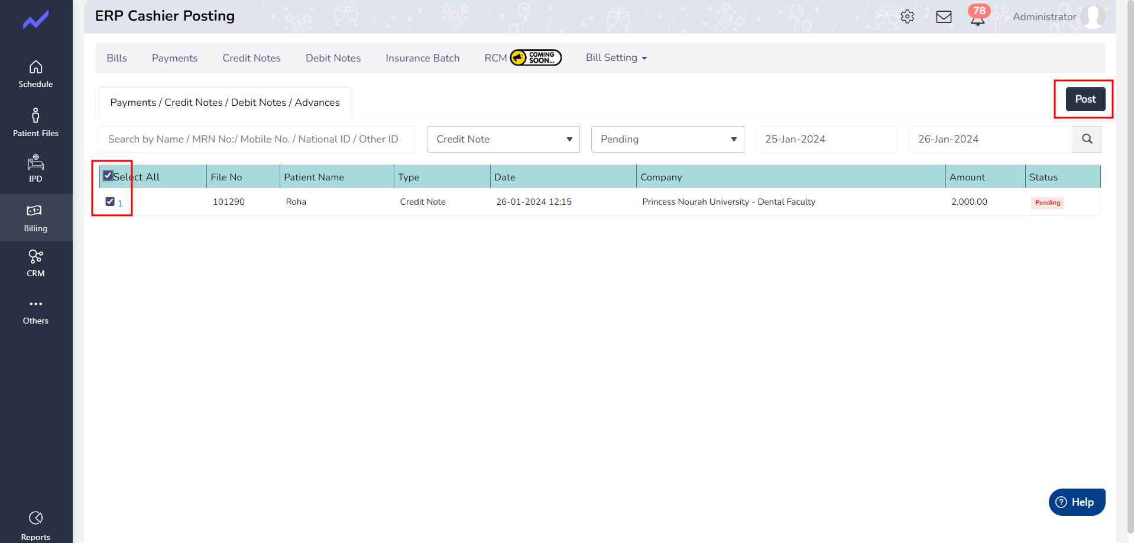
Task: Open Patient Files from the sidebar
Action: point(35,122)
